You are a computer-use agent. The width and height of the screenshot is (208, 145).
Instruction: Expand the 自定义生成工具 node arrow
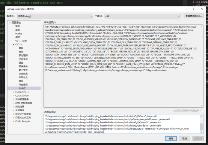coord(13,118)
